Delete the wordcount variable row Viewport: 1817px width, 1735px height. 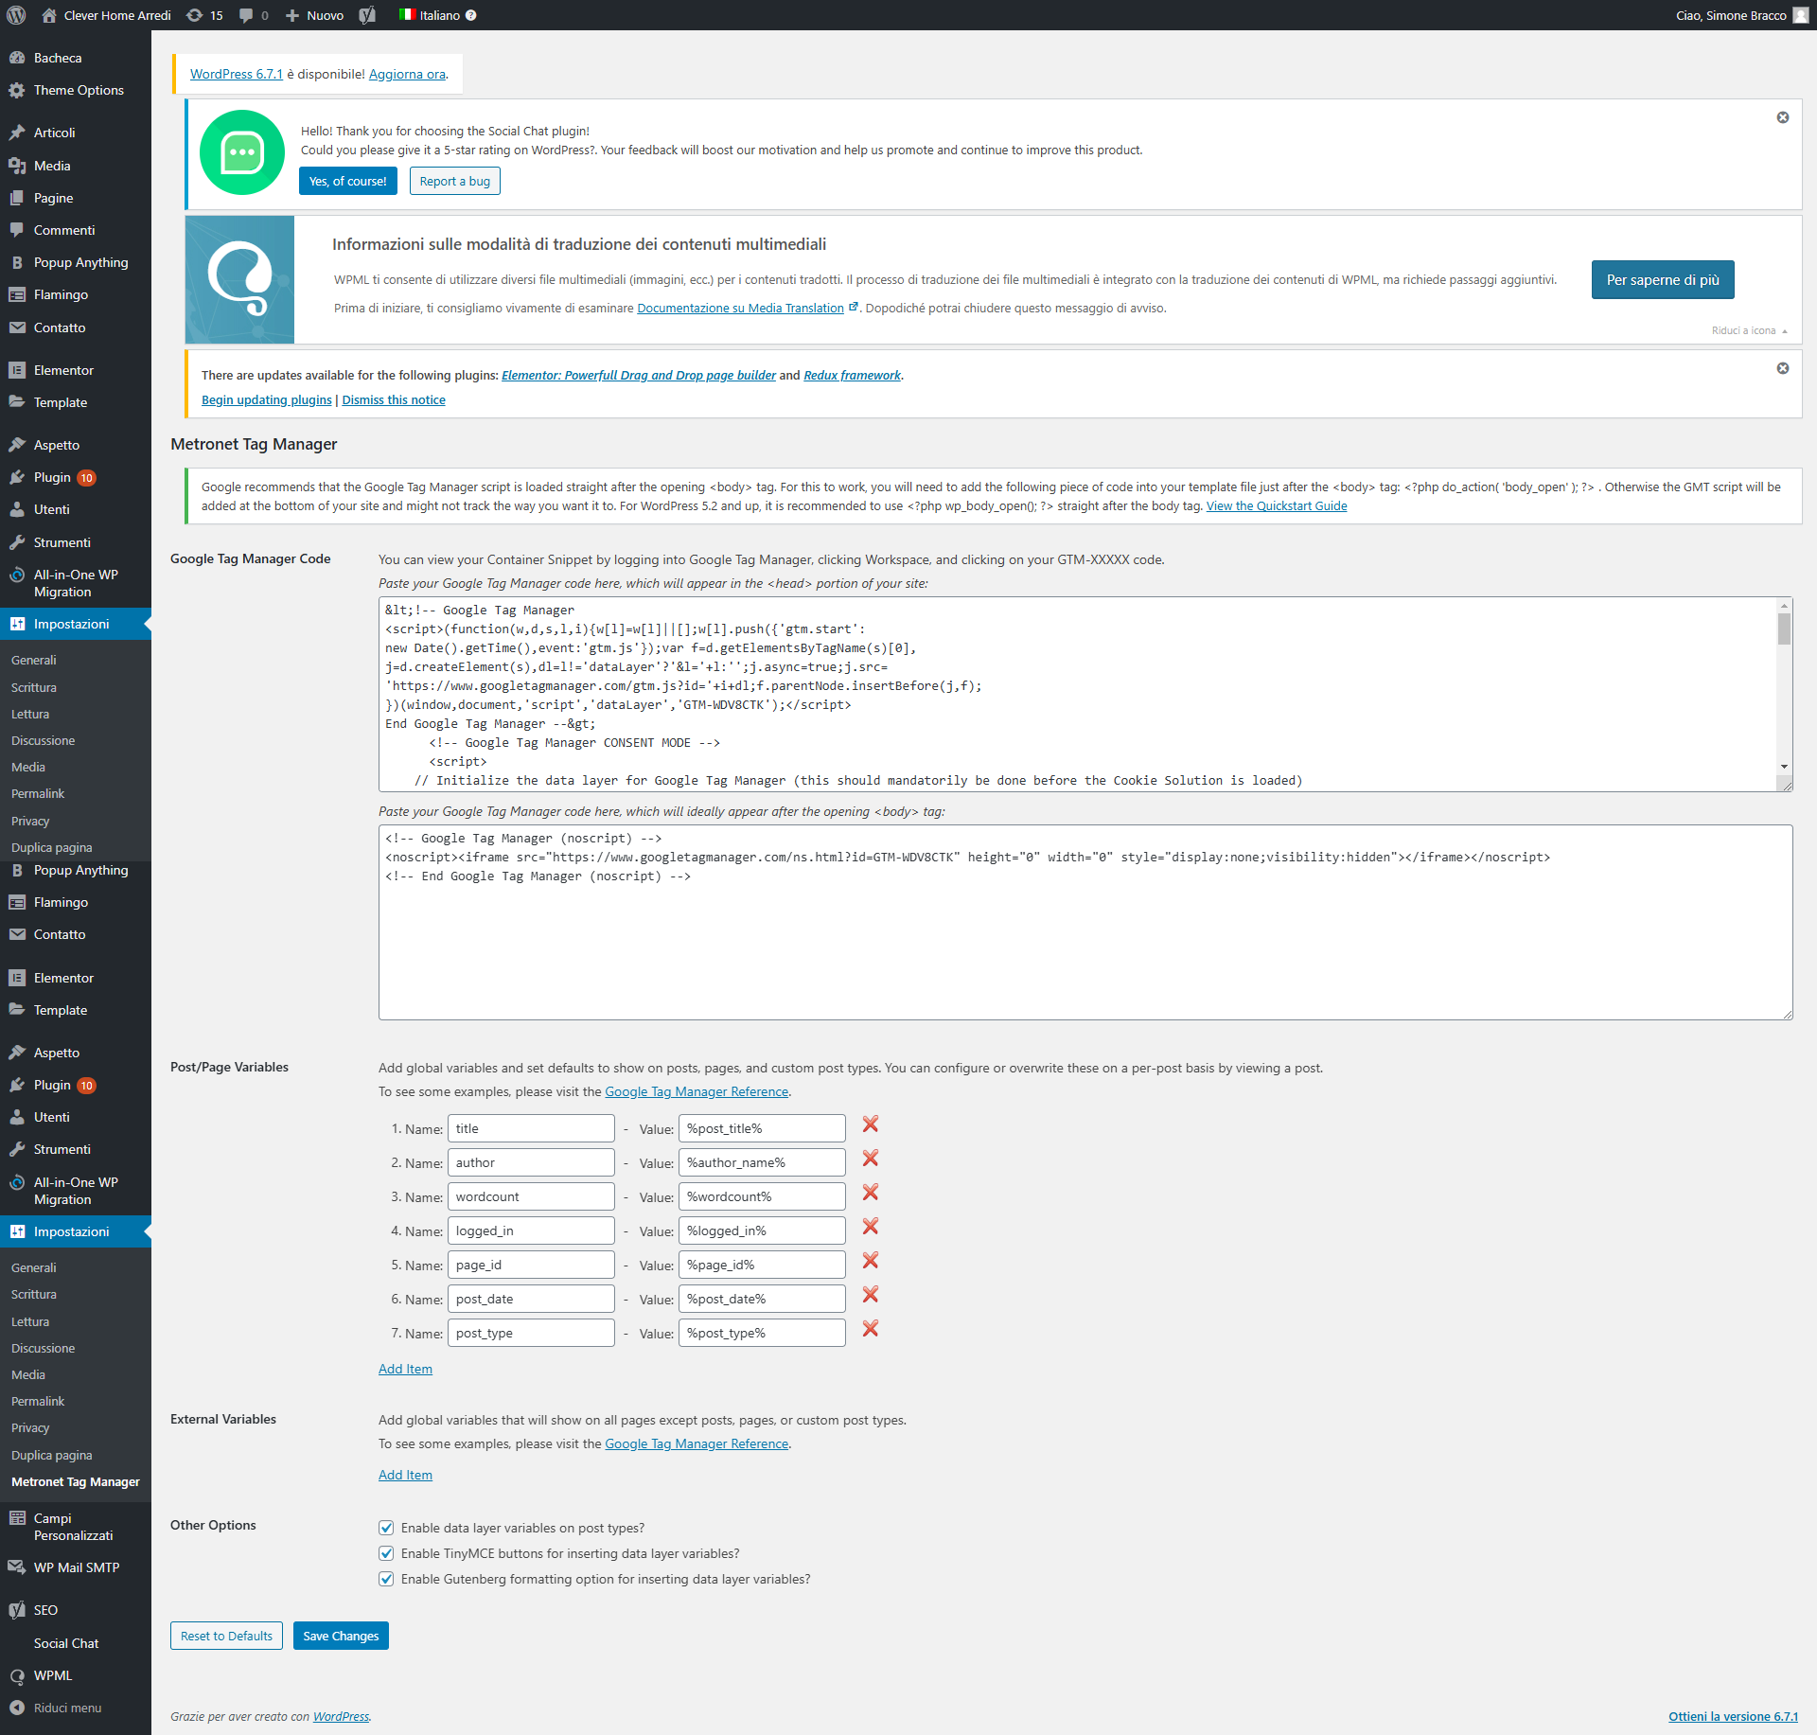coord(870,1193)
